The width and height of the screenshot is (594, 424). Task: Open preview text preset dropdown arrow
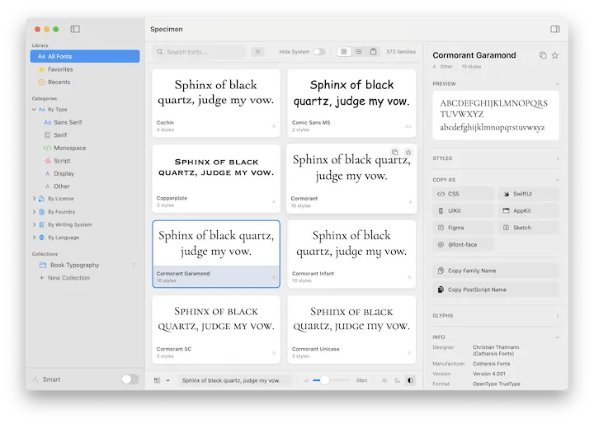click(x=167, y=380)
